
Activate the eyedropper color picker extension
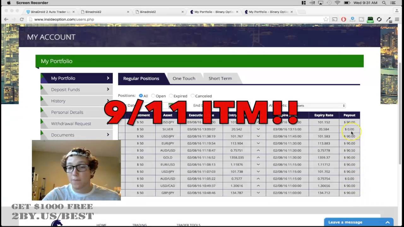coord(389,19)
